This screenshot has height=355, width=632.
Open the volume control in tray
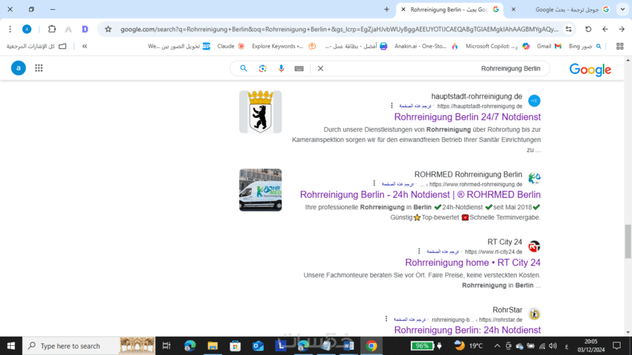(x=552, y=346)
